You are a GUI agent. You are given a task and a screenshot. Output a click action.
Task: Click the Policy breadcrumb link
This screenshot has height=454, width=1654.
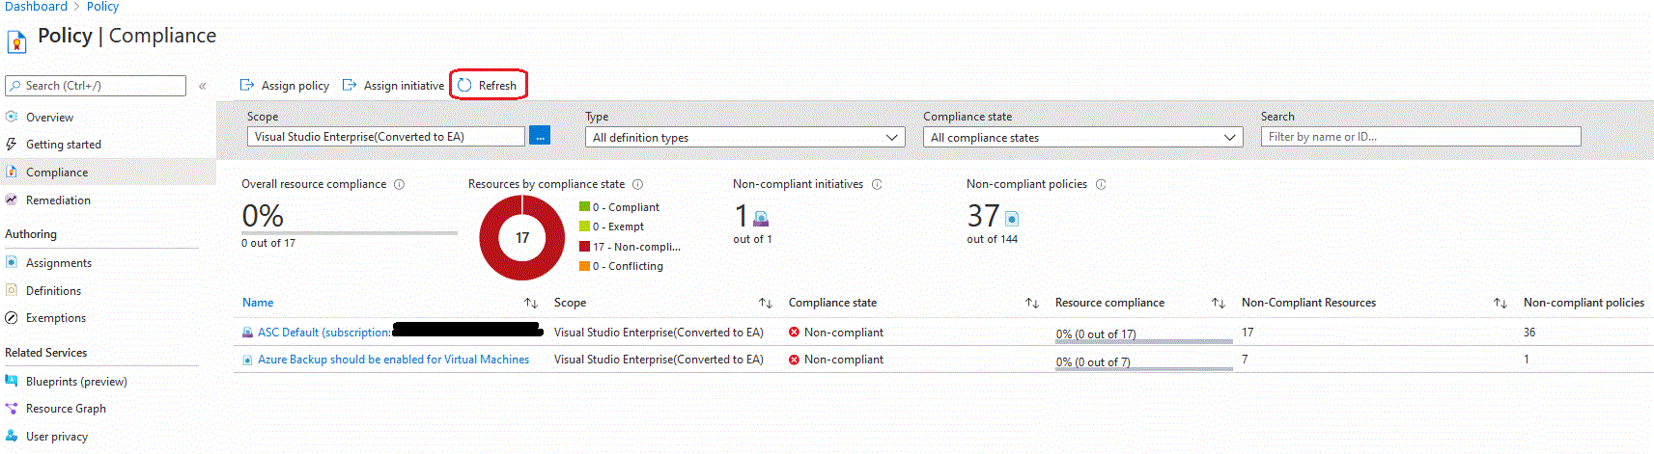point(103,7)
